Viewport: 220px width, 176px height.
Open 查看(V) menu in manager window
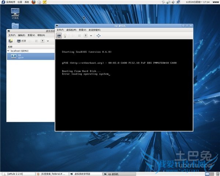coord(31,35)
